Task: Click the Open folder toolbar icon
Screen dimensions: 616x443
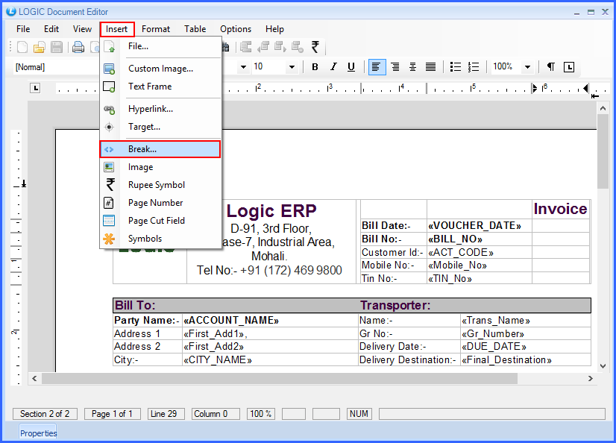Action: pyautogui.click(x=40, y=48)
